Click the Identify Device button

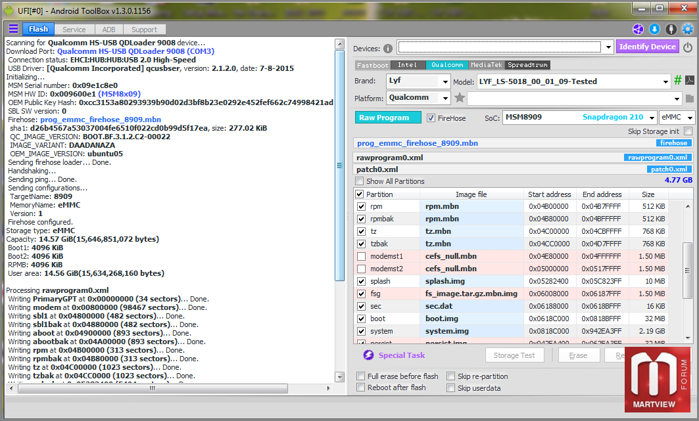click(x=647, y=47)
